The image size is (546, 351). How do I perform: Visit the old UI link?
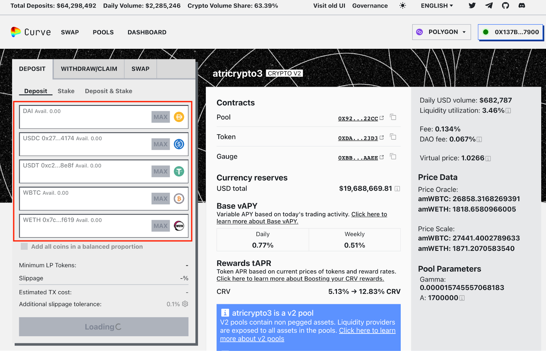[329, 6]
